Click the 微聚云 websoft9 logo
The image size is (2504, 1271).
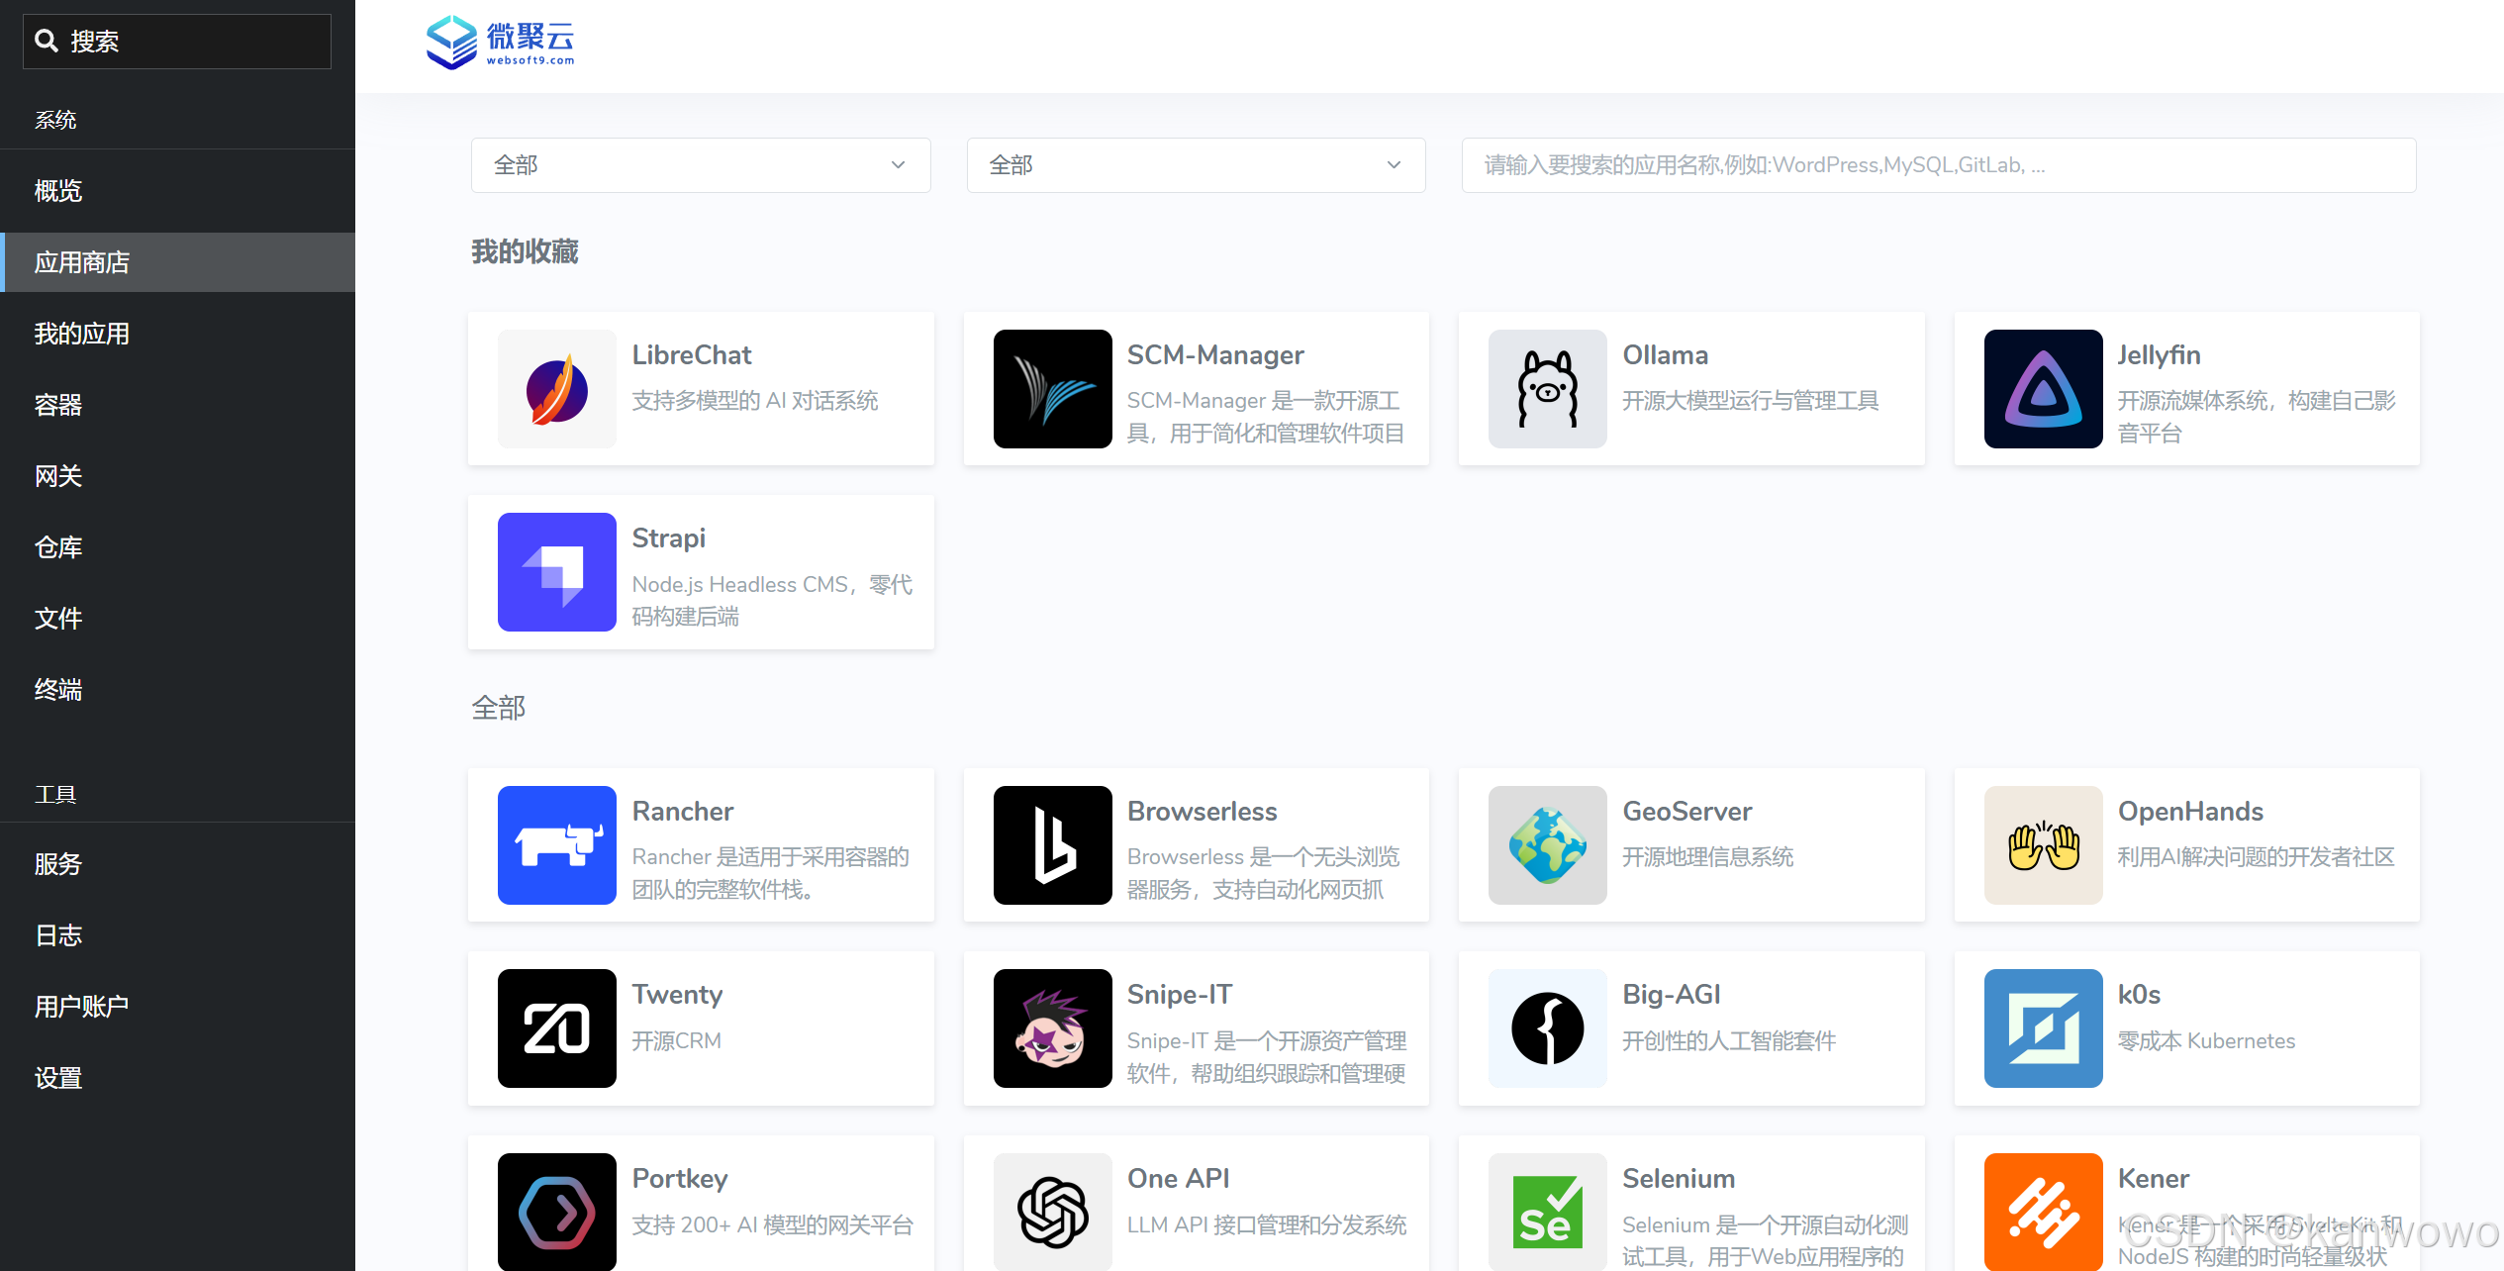[x=500, y=43]
